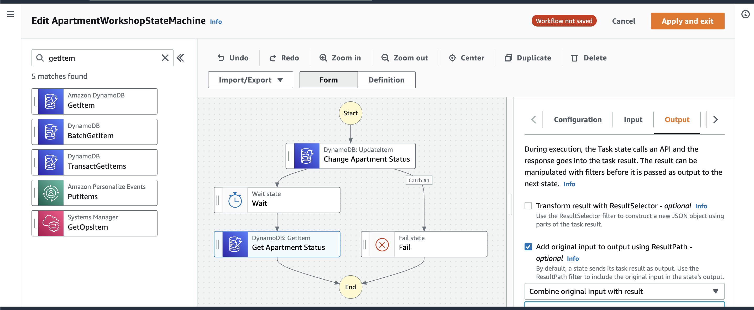Click the Fail state red X icon
This screenshot has height=310, width=754.
point(382,244)
